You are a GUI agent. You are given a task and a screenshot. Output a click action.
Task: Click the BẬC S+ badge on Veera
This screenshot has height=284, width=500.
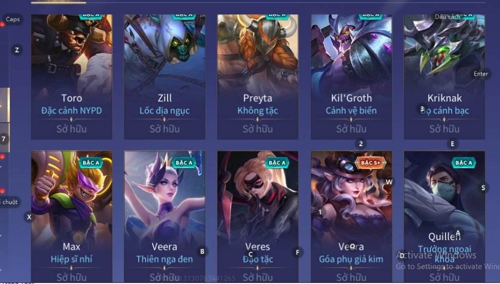pyautogui.click(x=370, y=163)
